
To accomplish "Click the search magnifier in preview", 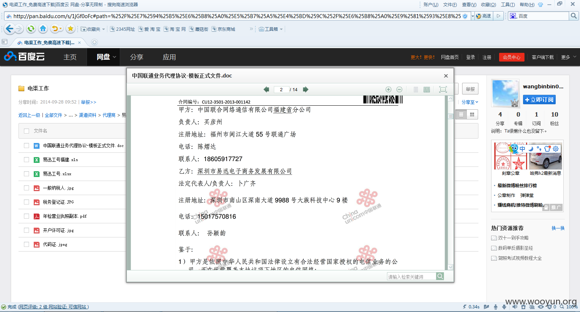I will click(x=440, y=276).
